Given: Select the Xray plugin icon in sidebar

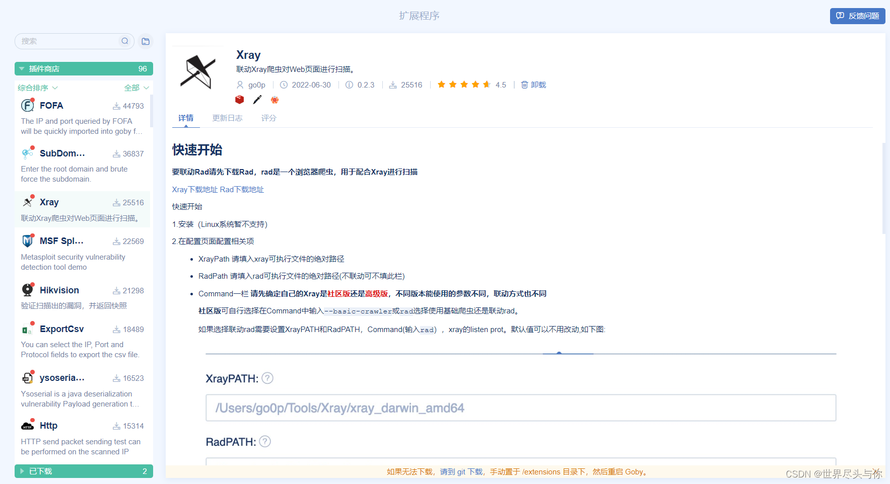Looking at the screenshot, I should click(x=27, y=202).
